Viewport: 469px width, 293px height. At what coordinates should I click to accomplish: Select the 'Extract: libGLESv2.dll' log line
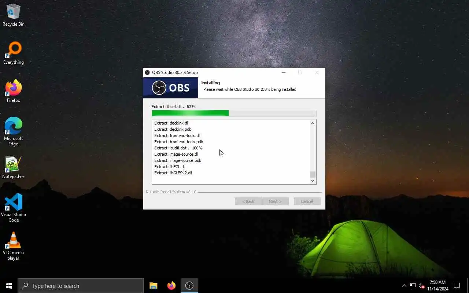pos(173,173)
